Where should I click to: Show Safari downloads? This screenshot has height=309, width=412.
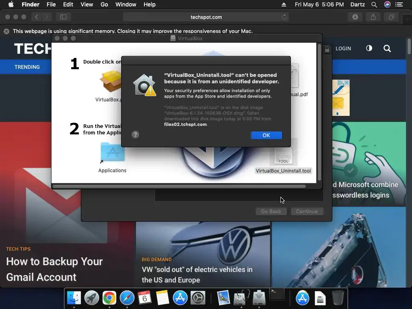tap(355, 17)
